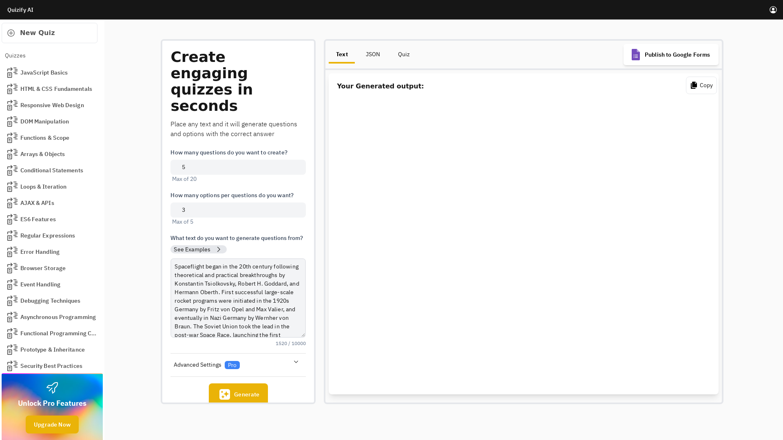783x440 pixels.
Task: Click Publish to Google Forms
Action: pos(671,55)
